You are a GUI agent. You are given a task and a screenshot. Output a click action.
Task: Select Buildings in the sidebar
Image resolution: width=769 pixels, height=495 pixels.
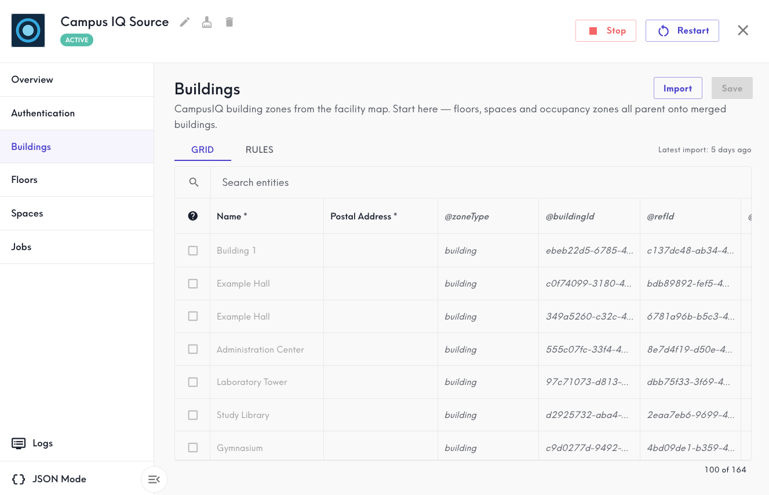[76, 146]
